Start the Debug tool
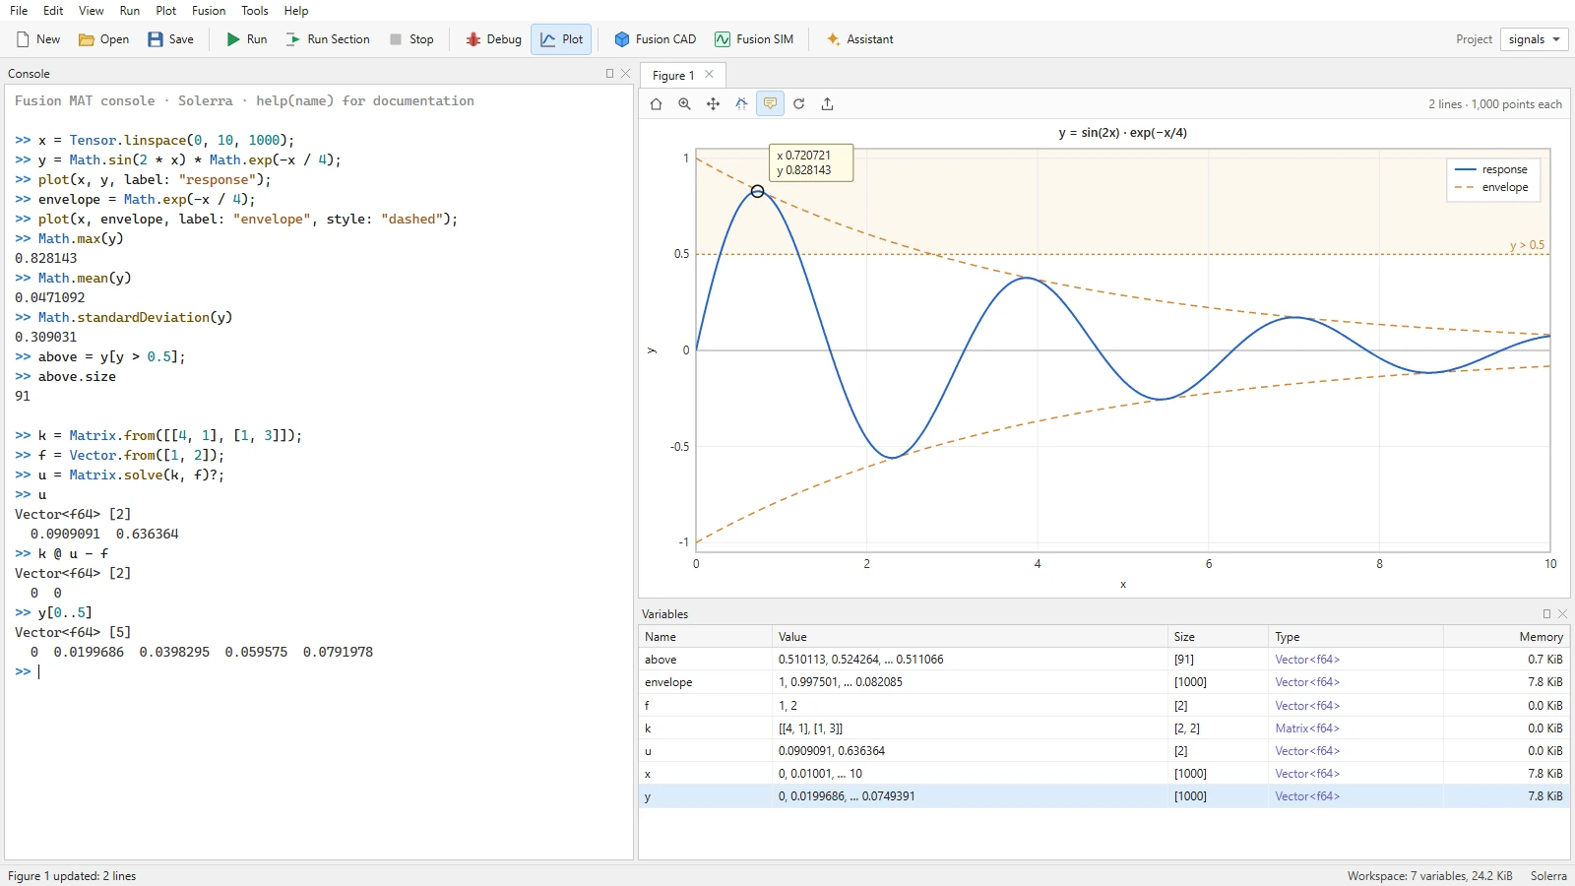The width and height of the screenshot is (1575, 886). tap(493, 39)
